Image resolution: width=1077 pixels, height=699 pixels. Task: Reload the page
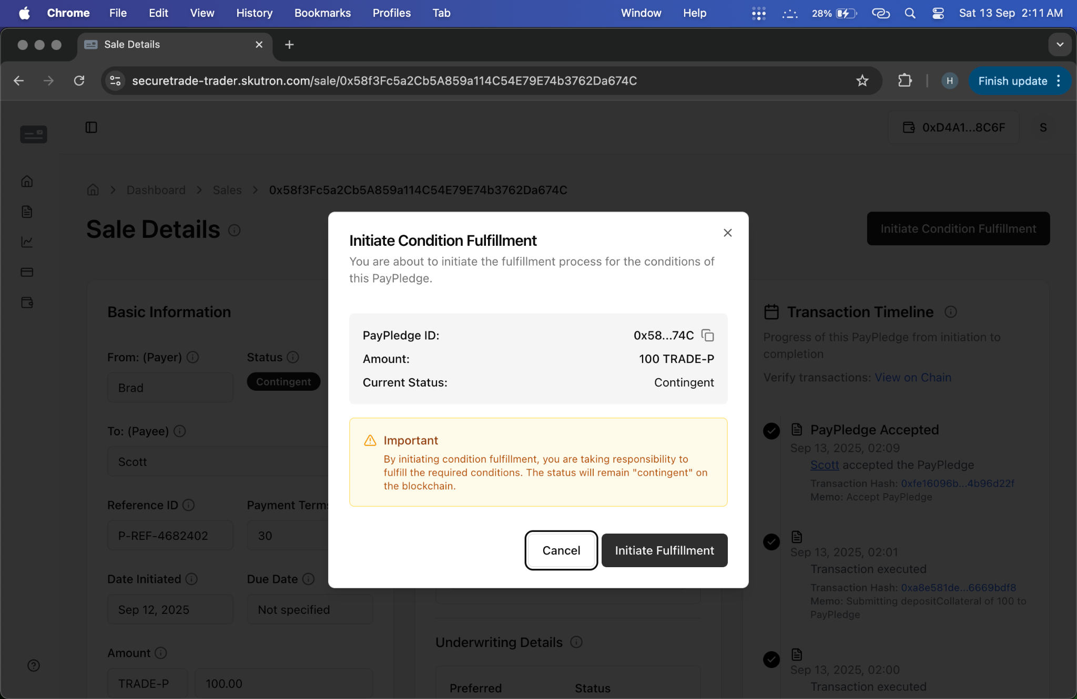pyautogui.click(x=79, y=81)
